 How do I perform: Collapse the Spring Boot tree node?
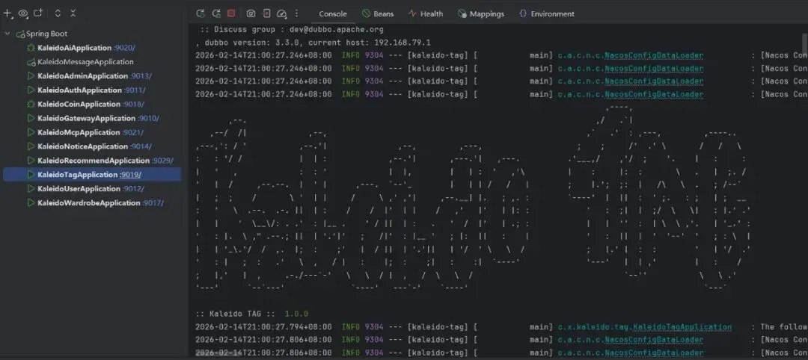click(7, 34)
